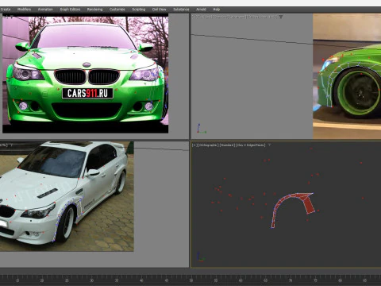Click the axis gizmo in the top-right viewport
Screen dimensions: 381x286
pos(201,129)
